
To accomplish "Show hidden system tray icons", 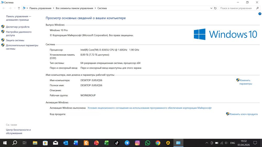I will point(207,143).
